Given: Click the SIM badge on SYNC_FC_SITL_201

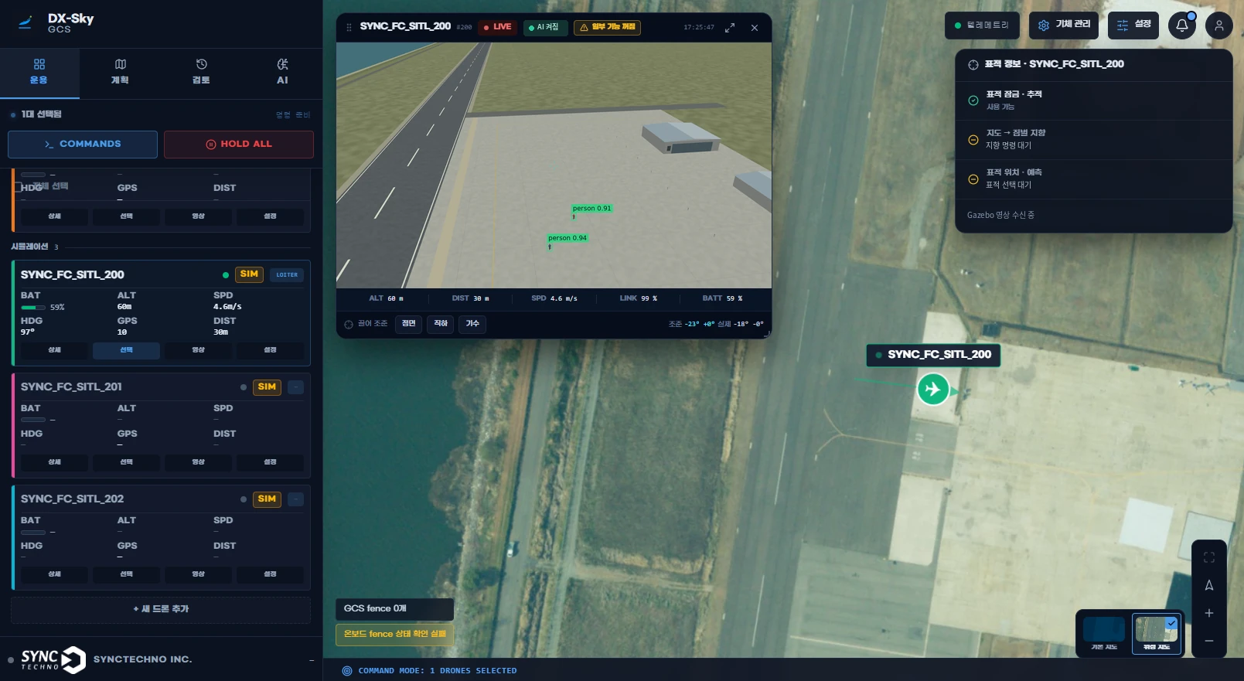Looking at the screenshot, I should click(x=267, y=387).
